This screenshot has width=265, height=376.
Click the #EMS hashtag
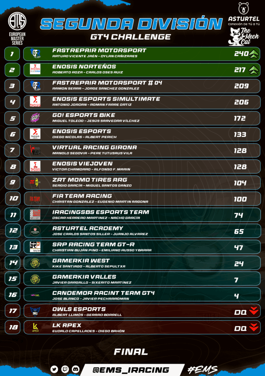pyautogui.click(x=203, y=369)
